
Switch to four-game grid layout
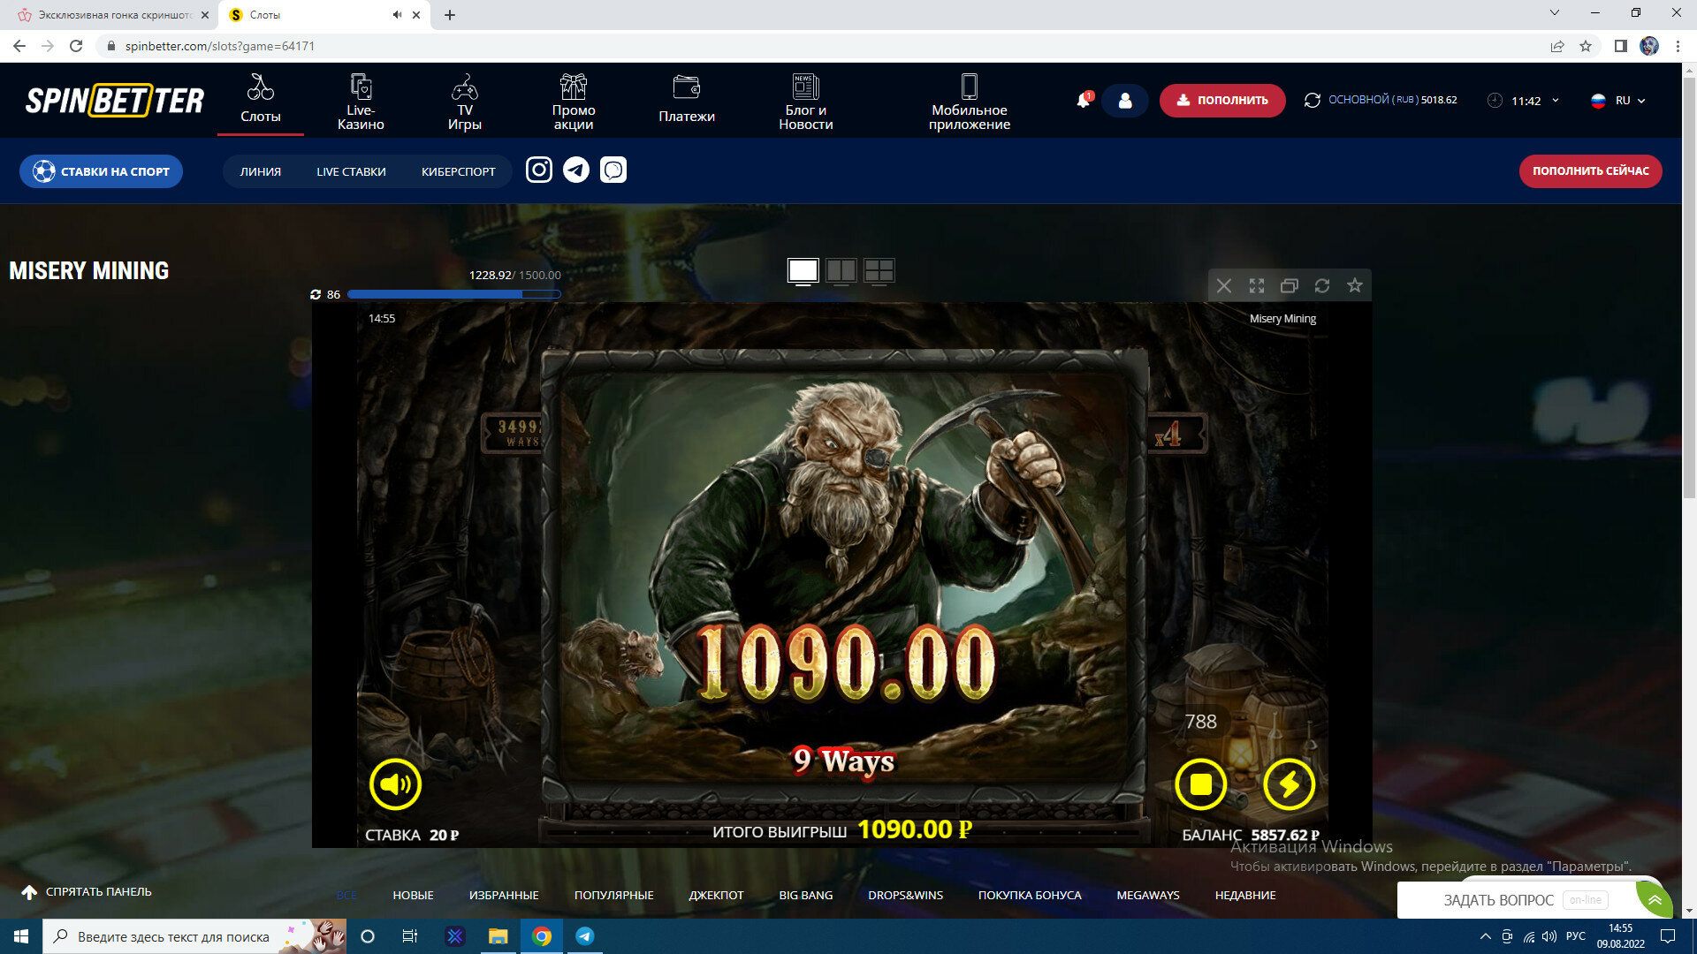(879, 270)
